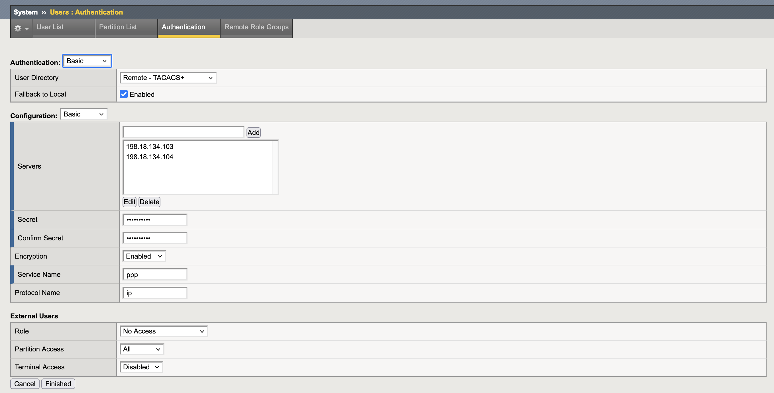The image size is (774, 393).
Task: Open the Authentication Basic dropdown
Action: point(87,61)
